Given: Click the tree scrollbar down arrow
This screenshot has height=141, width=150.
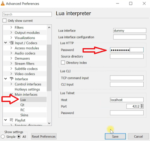Looking at the screenshot, I should pos(49,123).
